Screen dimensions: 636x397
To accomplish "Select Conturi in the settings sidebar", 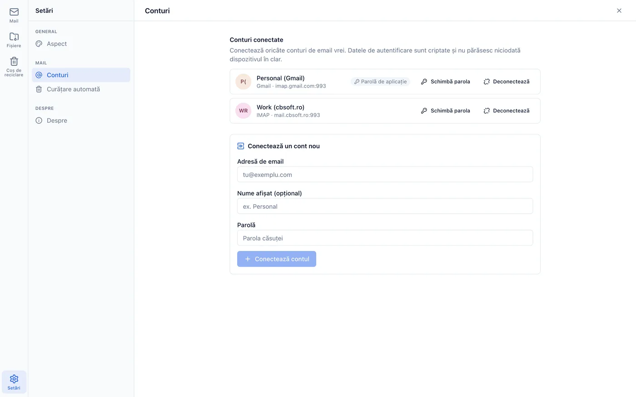I will [81, 75].
